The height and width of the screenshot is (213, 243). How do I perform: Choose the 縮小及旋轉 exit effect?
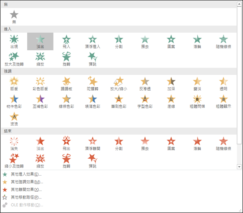pyautogui.click(x=14, y=161)
